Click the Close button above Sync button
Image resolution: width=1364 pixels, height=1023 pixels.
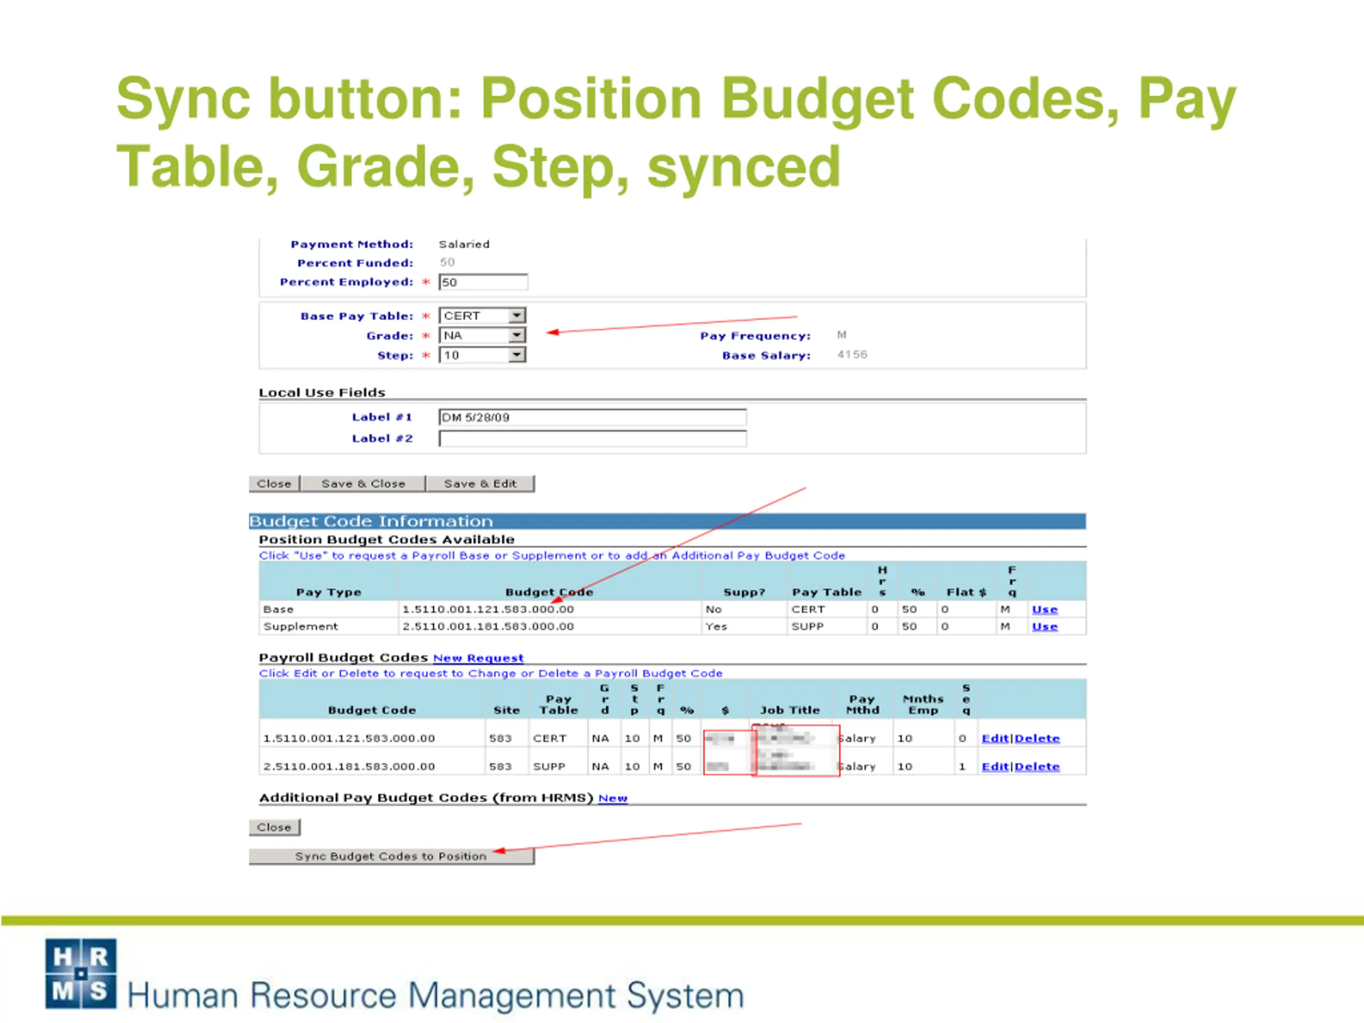coord(274,827)
